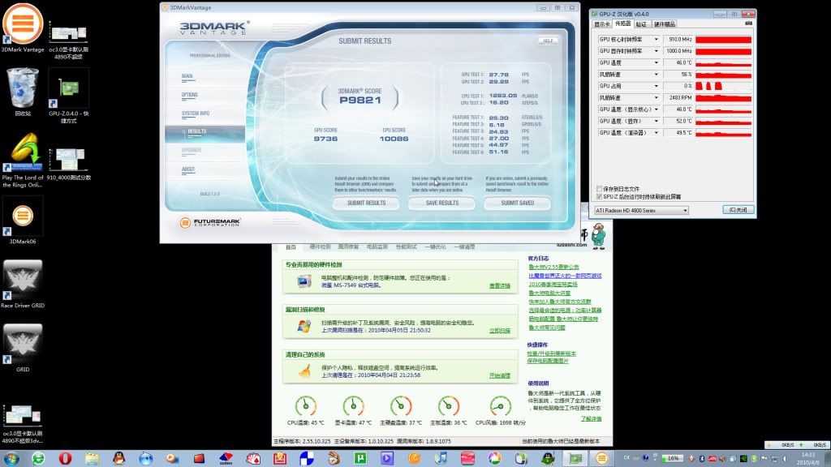Open the Opera browser taskbar icon
The image size is (831, 467).
(65, 458)
